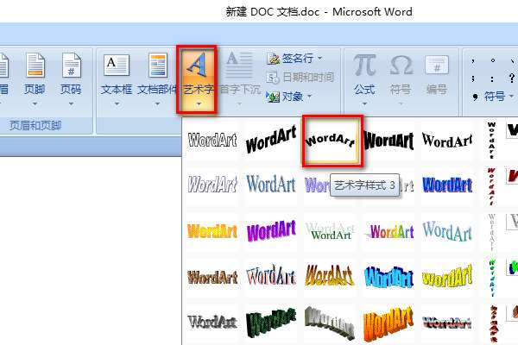Select the dark green 3D WordArt
The height and width of the screenshot is (345, 518).
(x=271, y=323)
